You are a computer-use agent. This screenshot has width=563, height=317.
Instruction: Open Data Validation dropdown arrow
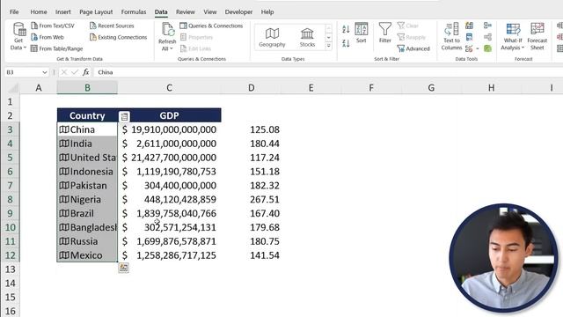[x=478, y=48]
